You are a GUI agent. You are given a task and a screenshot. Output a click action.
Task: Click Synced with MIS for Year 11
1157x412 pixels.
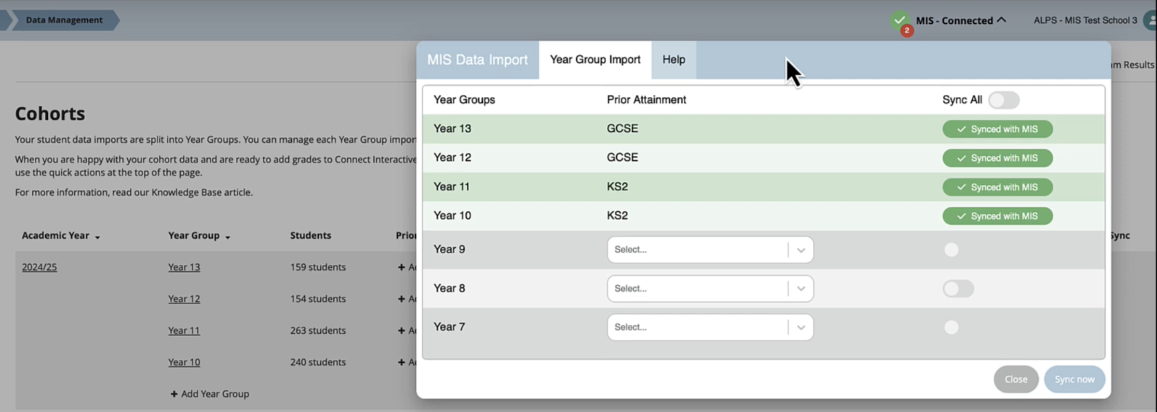pos(997,187)
